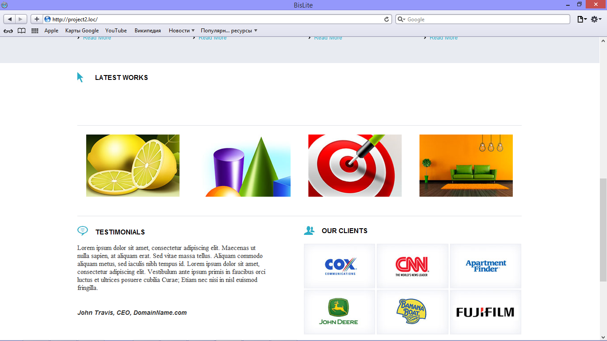607x341 pixels.
Task: Open the Карты Google bookmark
Action: click(x=82, y=31)
